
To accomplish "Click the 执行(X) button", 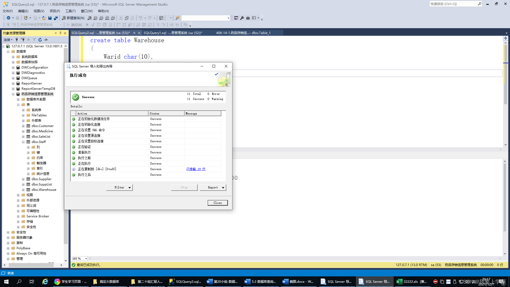I will [x=74, y=25].
